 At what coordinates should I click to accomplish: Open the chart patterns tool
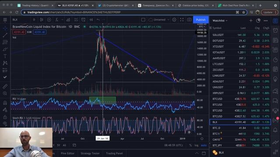(5, 63)
